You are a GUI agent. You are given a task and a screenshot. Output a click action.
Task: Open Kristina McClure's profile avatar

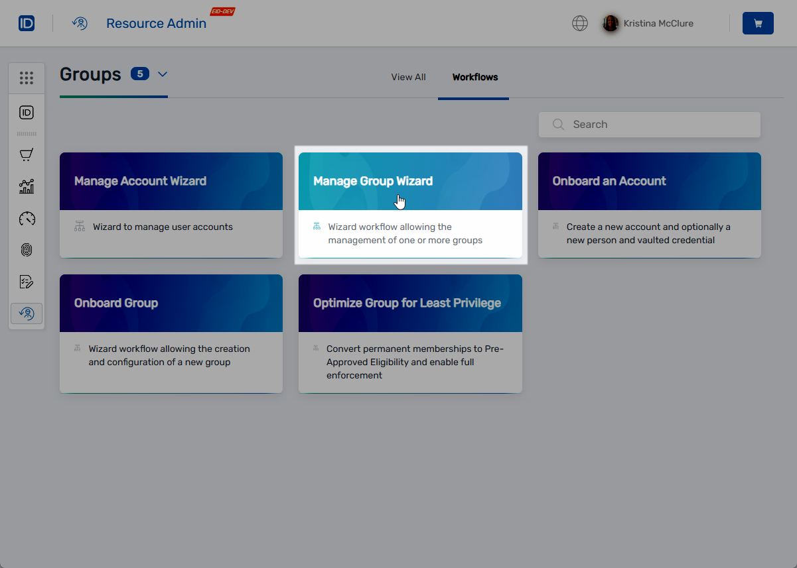pos(610,23)
